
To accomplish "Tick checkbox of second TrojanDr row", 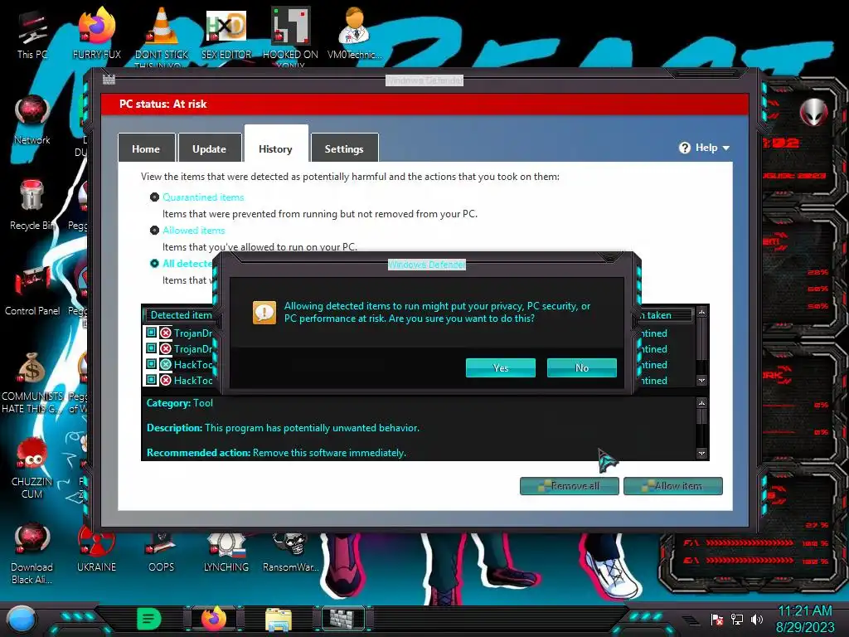I will click(x=152, y=348).
